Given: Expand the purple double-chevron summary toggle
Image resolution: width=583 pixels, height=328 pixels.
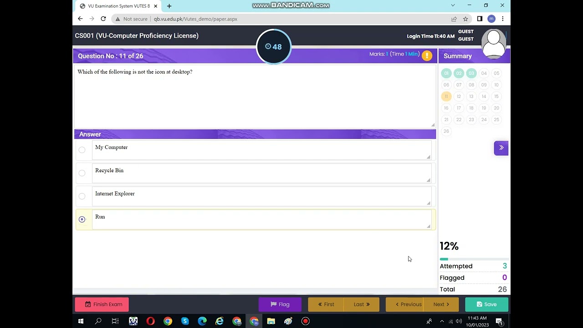Looking at the screenshot, I should click(x=501, y=148).
